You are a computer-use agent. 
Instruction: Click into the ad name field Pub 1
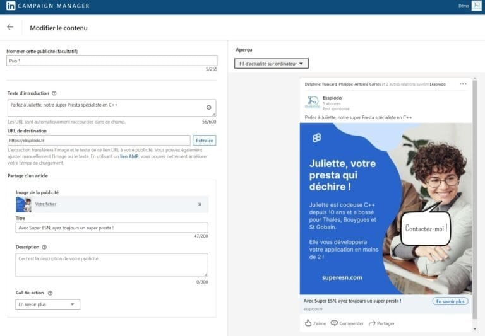coord(112,61)
